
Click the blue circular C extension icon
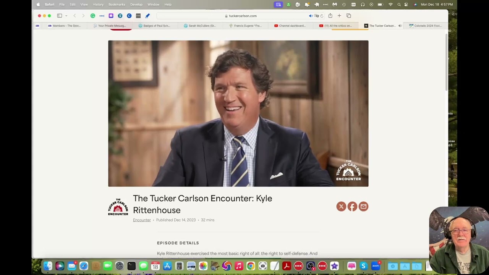click(x=129, y=16)
